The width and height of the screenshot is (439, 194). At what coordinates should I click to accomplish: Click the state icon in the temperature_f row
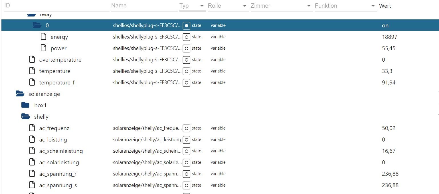point(186,83)
